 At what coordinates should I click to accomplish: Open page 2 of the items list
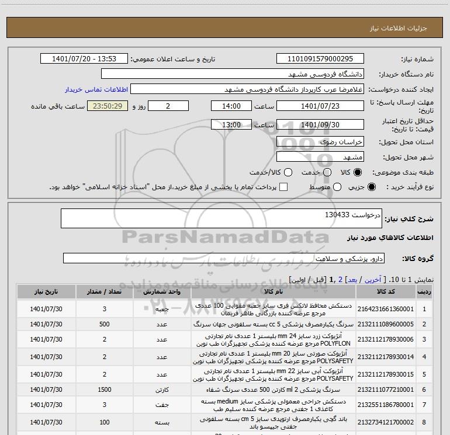point(340,280)
